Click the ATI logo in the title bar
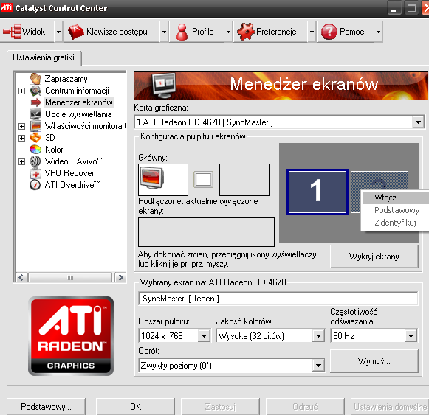The height and width of the screenshot is (415, 429). pos(7,7)
